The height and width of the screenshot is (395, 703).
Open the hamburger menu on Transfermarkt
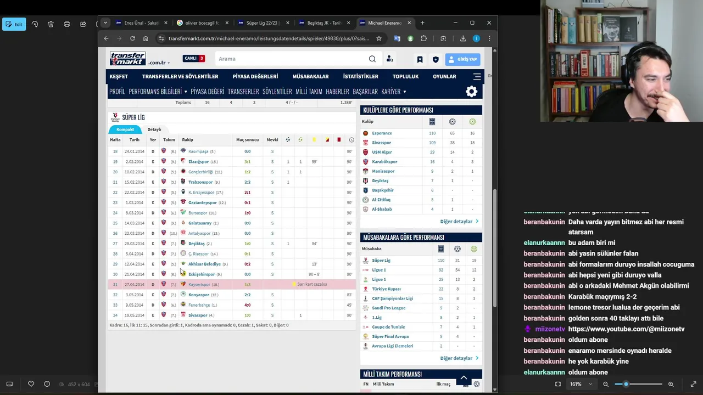point(477,76)
